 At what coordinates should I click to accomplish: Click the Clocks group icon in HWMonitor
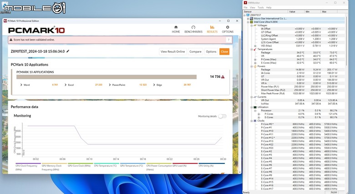[x=255, y=121]
